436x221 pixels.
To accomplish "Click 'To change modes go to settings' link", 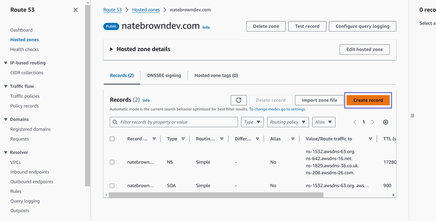I will (278, 109).
